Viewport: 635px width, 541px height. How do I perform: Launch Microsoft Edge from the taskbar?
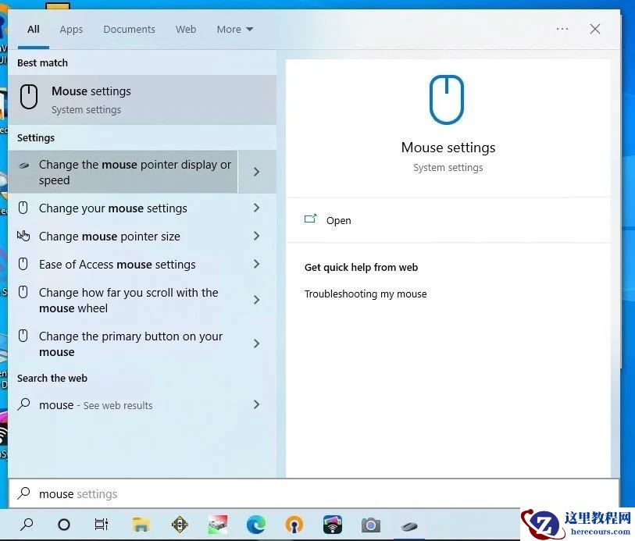255,525
